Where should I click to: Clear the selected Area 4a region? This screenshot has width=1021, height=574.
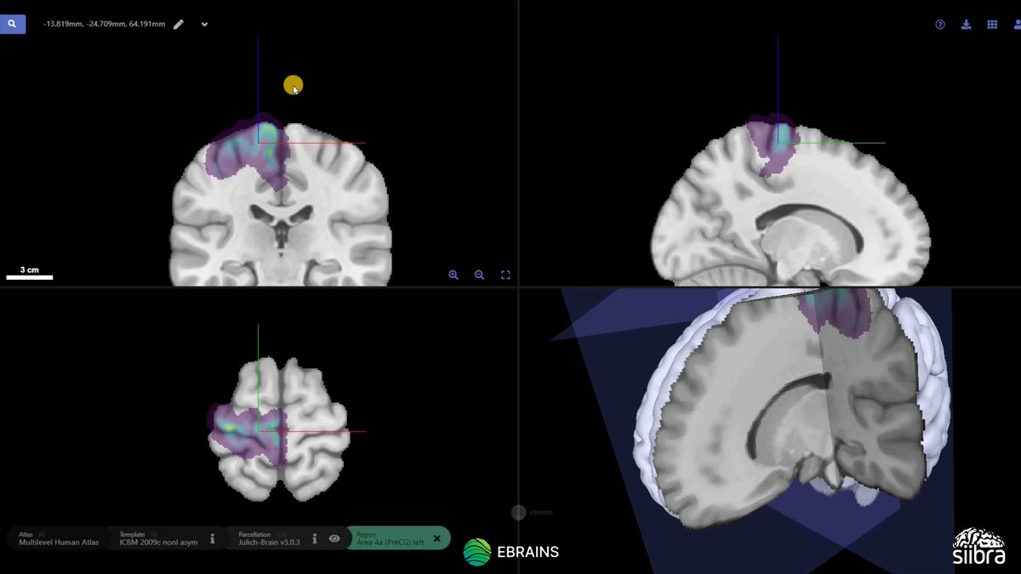437,538
